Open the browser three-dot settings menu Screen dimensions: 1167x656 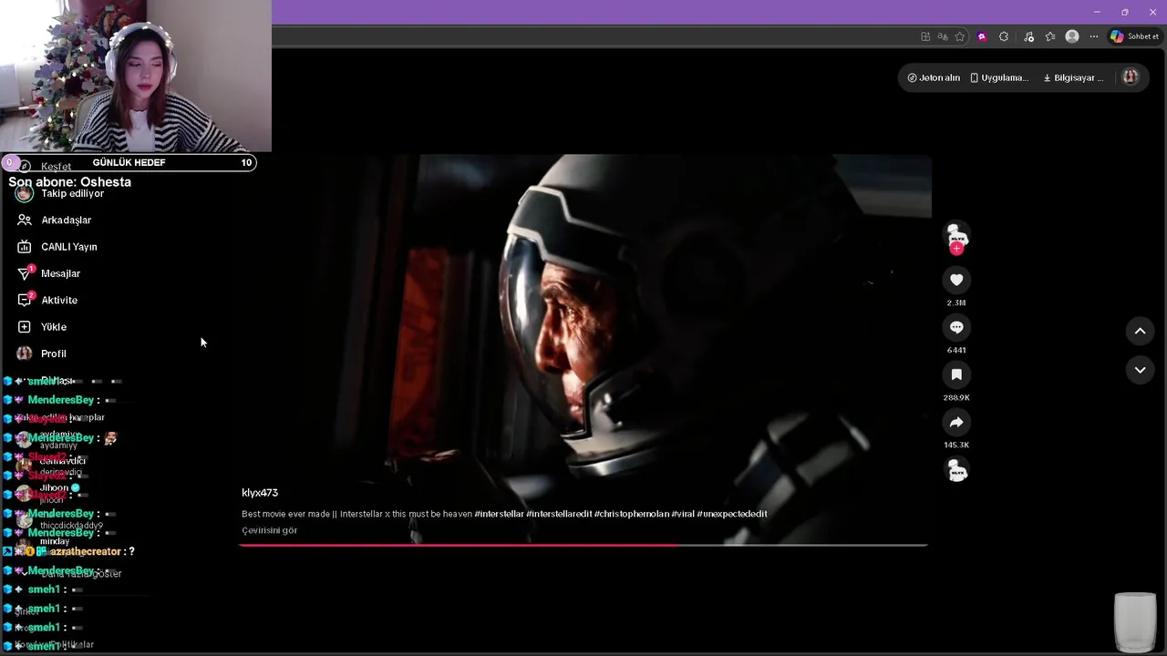click(x=1094, y=36)
